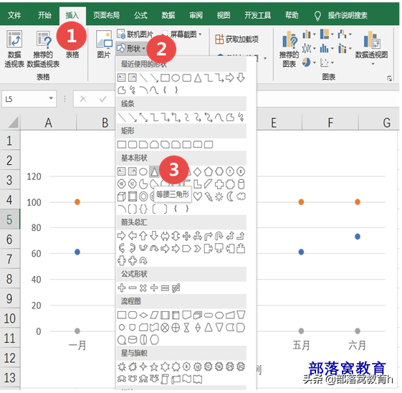This screenshot has height=393, width=402.
Task: Select the wave banner shape
Action: (x=186, y=379)
